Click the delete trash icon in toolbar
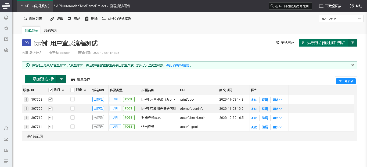Viewport: 367px width, 167px height. coord(87,19)
